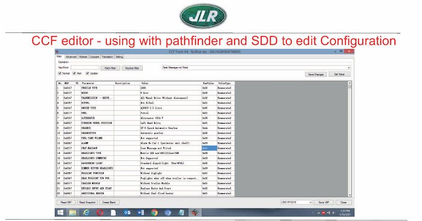
Task: Open the Windows Start menu
Action: click(60, 213)
